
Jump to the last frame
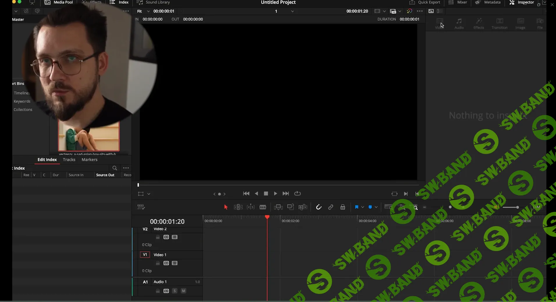pos(286,194)
